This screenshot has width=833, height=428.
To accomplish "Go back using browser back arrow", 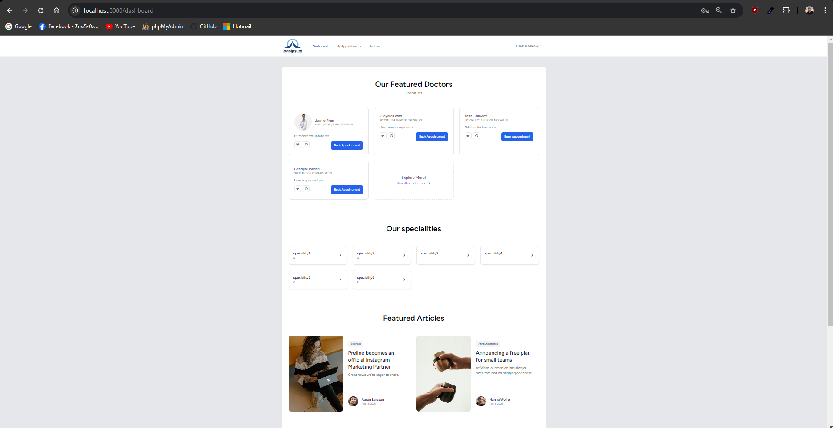I will click(x=10, y=10).
